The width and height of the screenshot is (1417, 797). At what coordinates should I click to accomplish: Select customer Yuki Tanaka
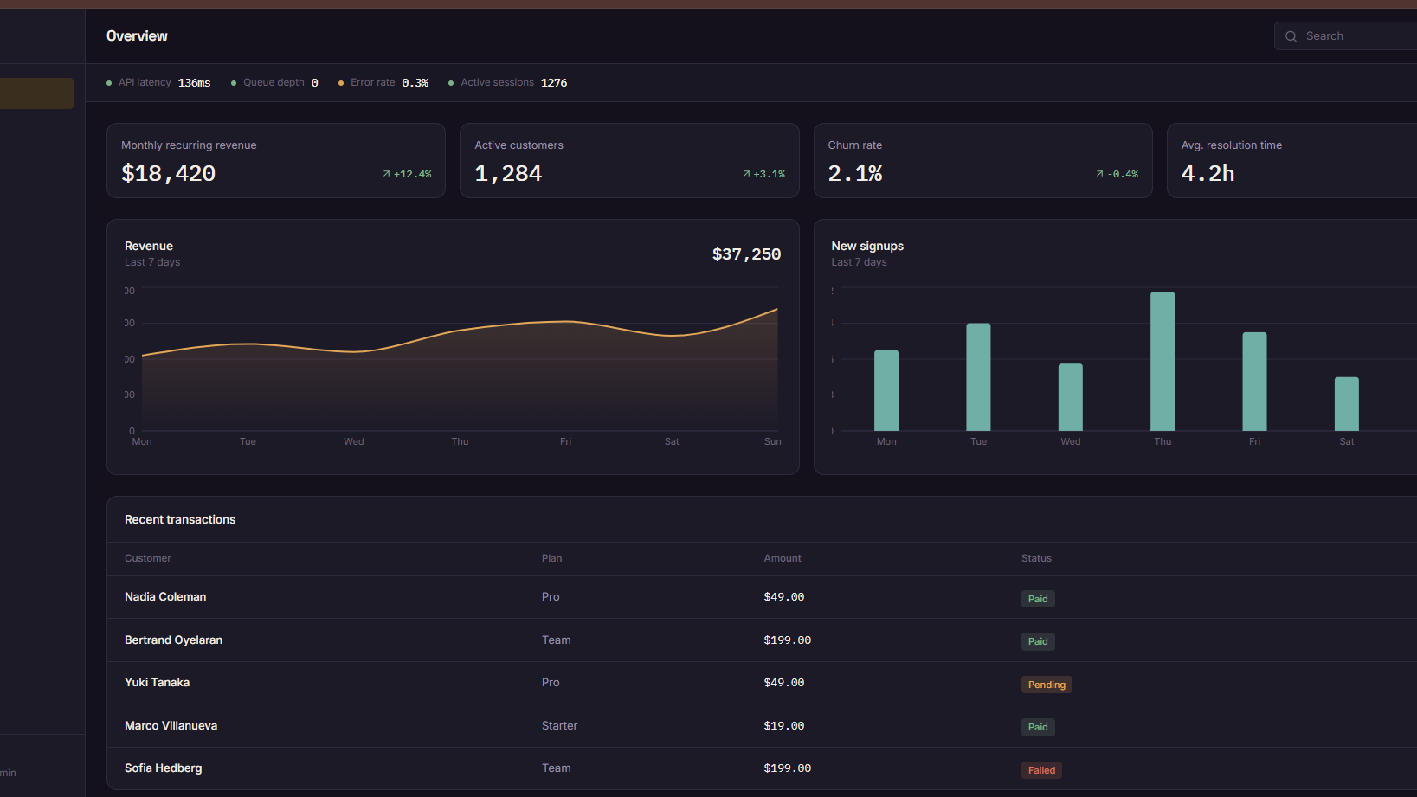point(157,683)
